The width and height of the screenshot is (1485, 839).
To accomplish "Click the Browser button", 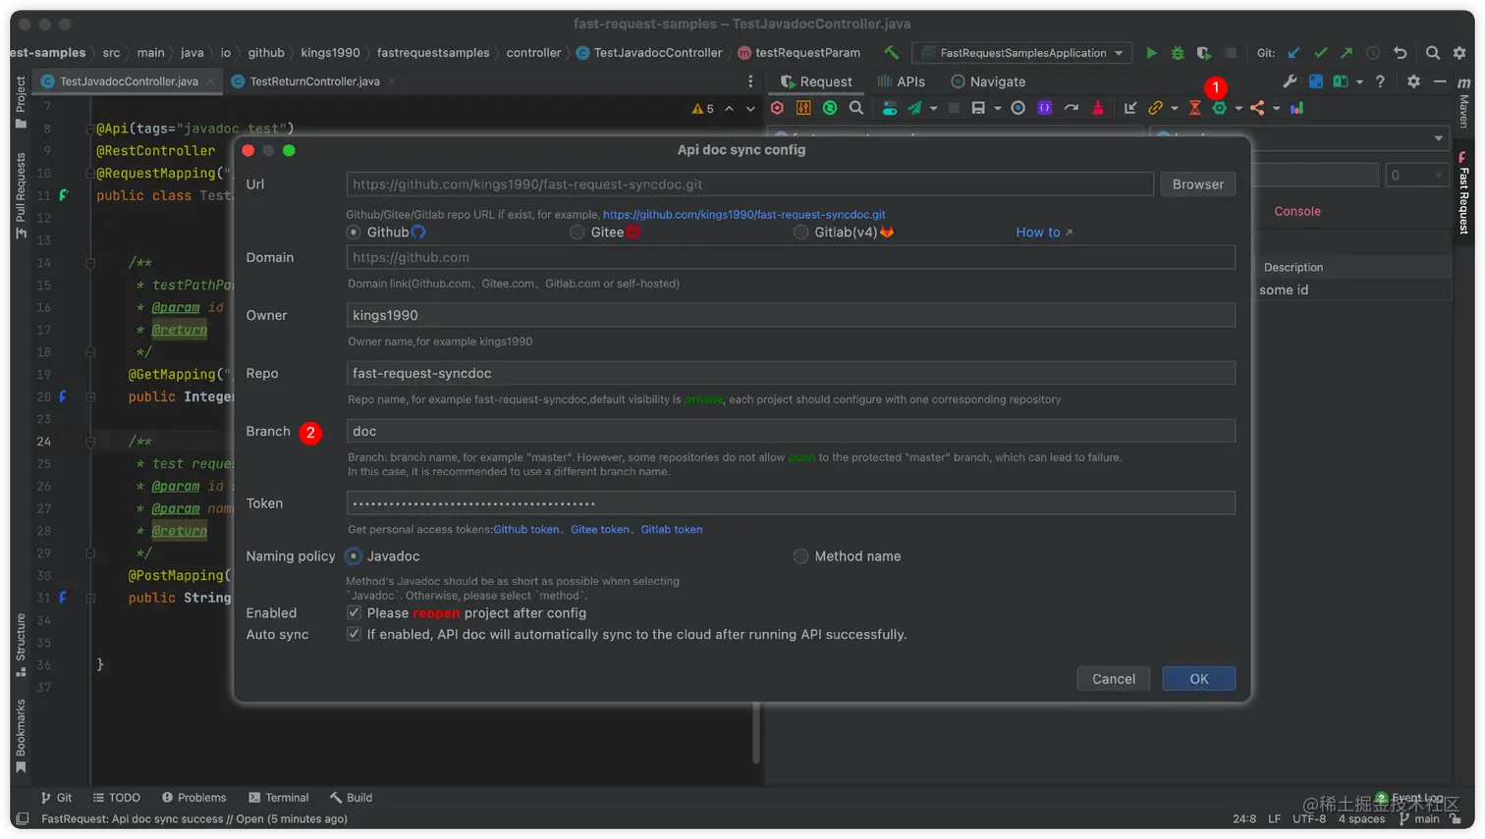I will [1198, 184].
